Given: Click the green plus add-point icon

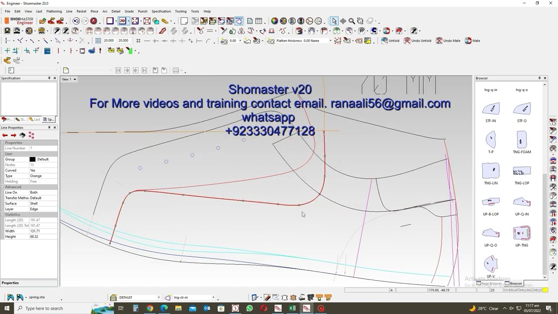Looking at the screenshot, I should (x=7, y=51).
